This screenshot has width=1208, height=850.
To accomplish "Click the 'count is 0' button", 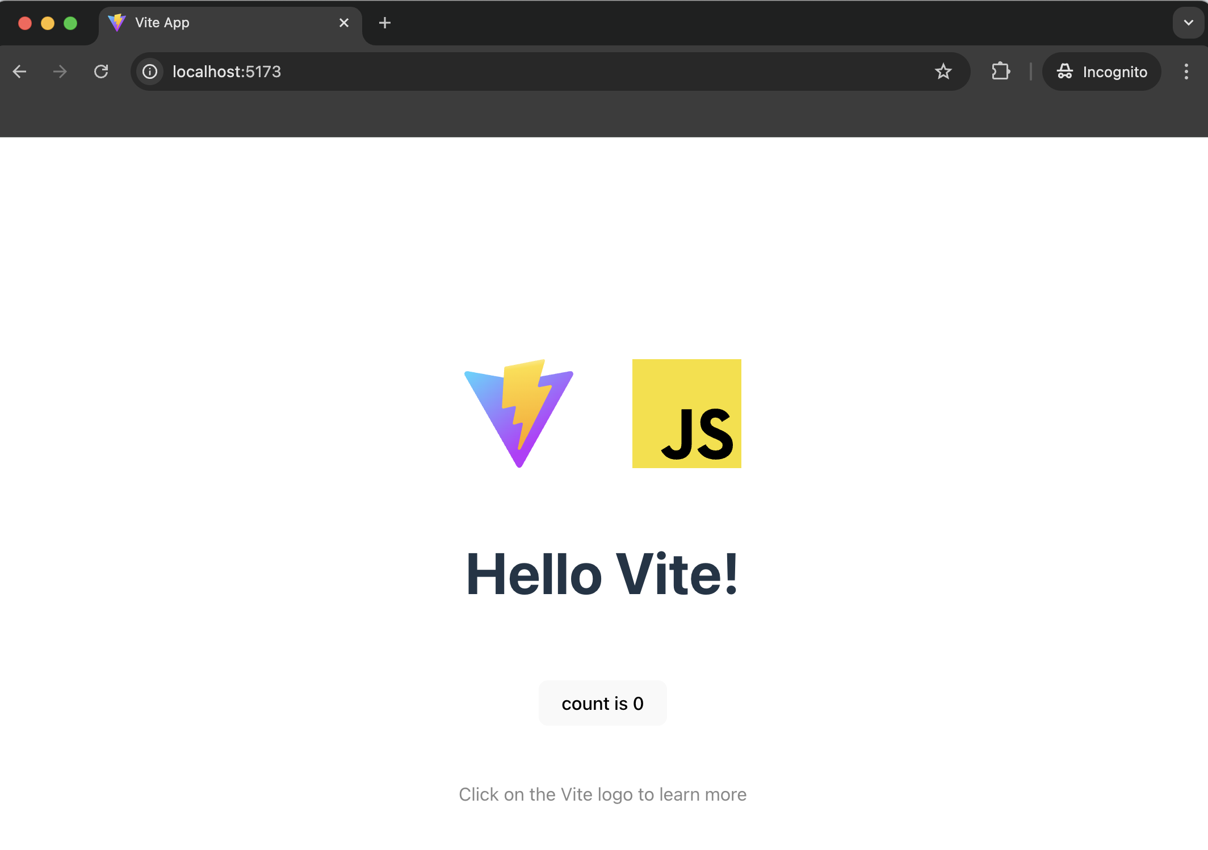I will click(x=602, y=703).
